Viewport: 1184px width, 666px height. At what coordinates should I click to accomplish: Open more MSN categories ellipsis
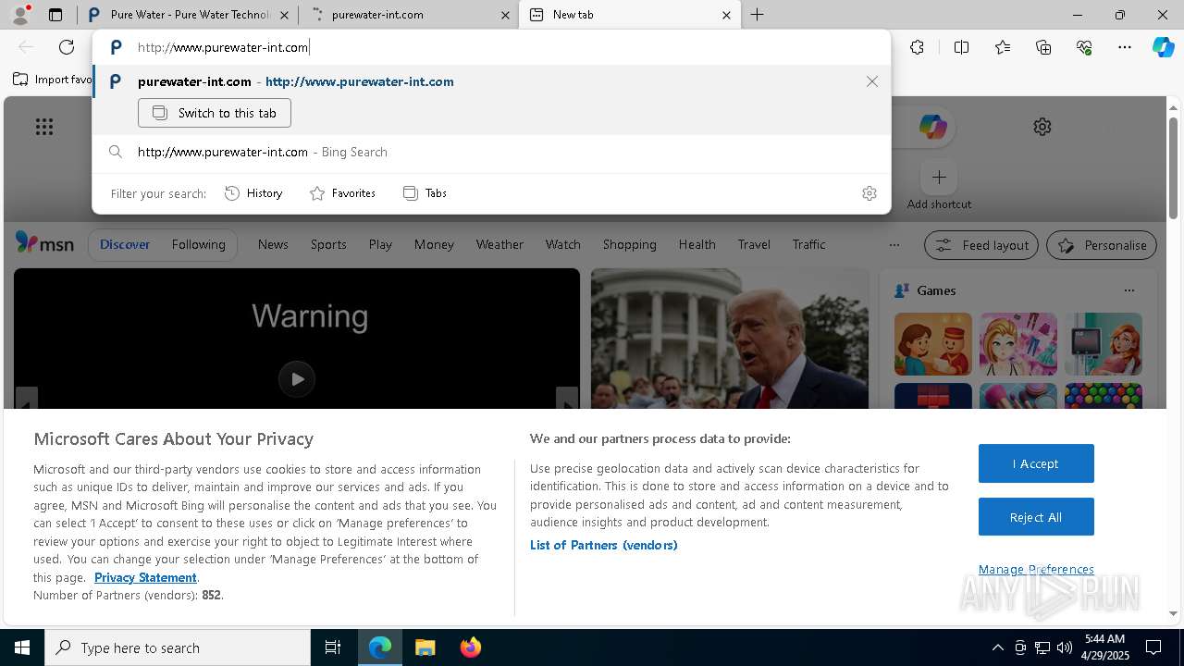coord(894,245)
